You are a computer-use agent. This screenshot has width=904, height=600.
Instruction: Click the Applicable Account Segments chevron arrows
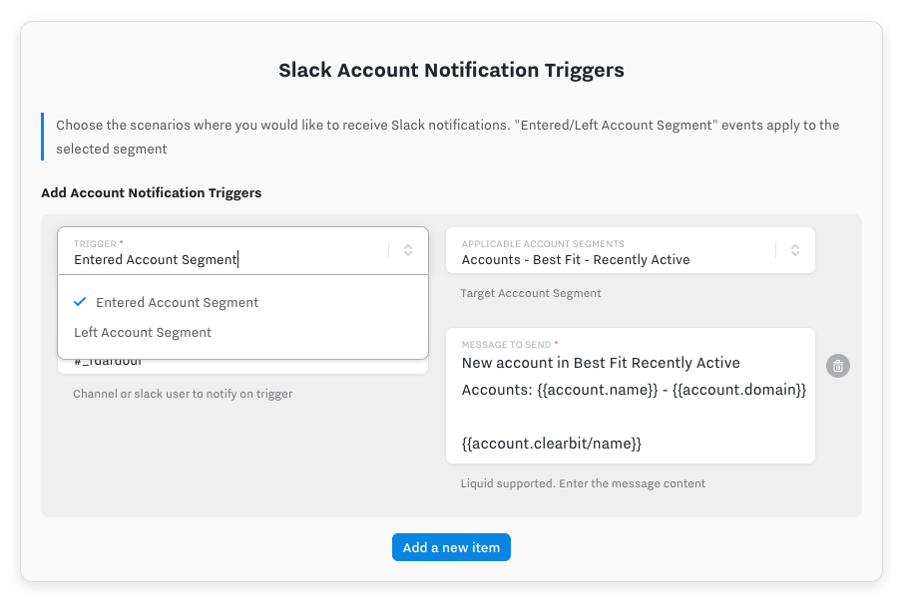point(794,250)
